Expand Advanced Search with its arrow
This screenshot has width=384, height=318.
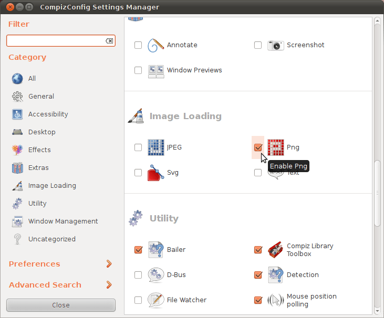109,285
